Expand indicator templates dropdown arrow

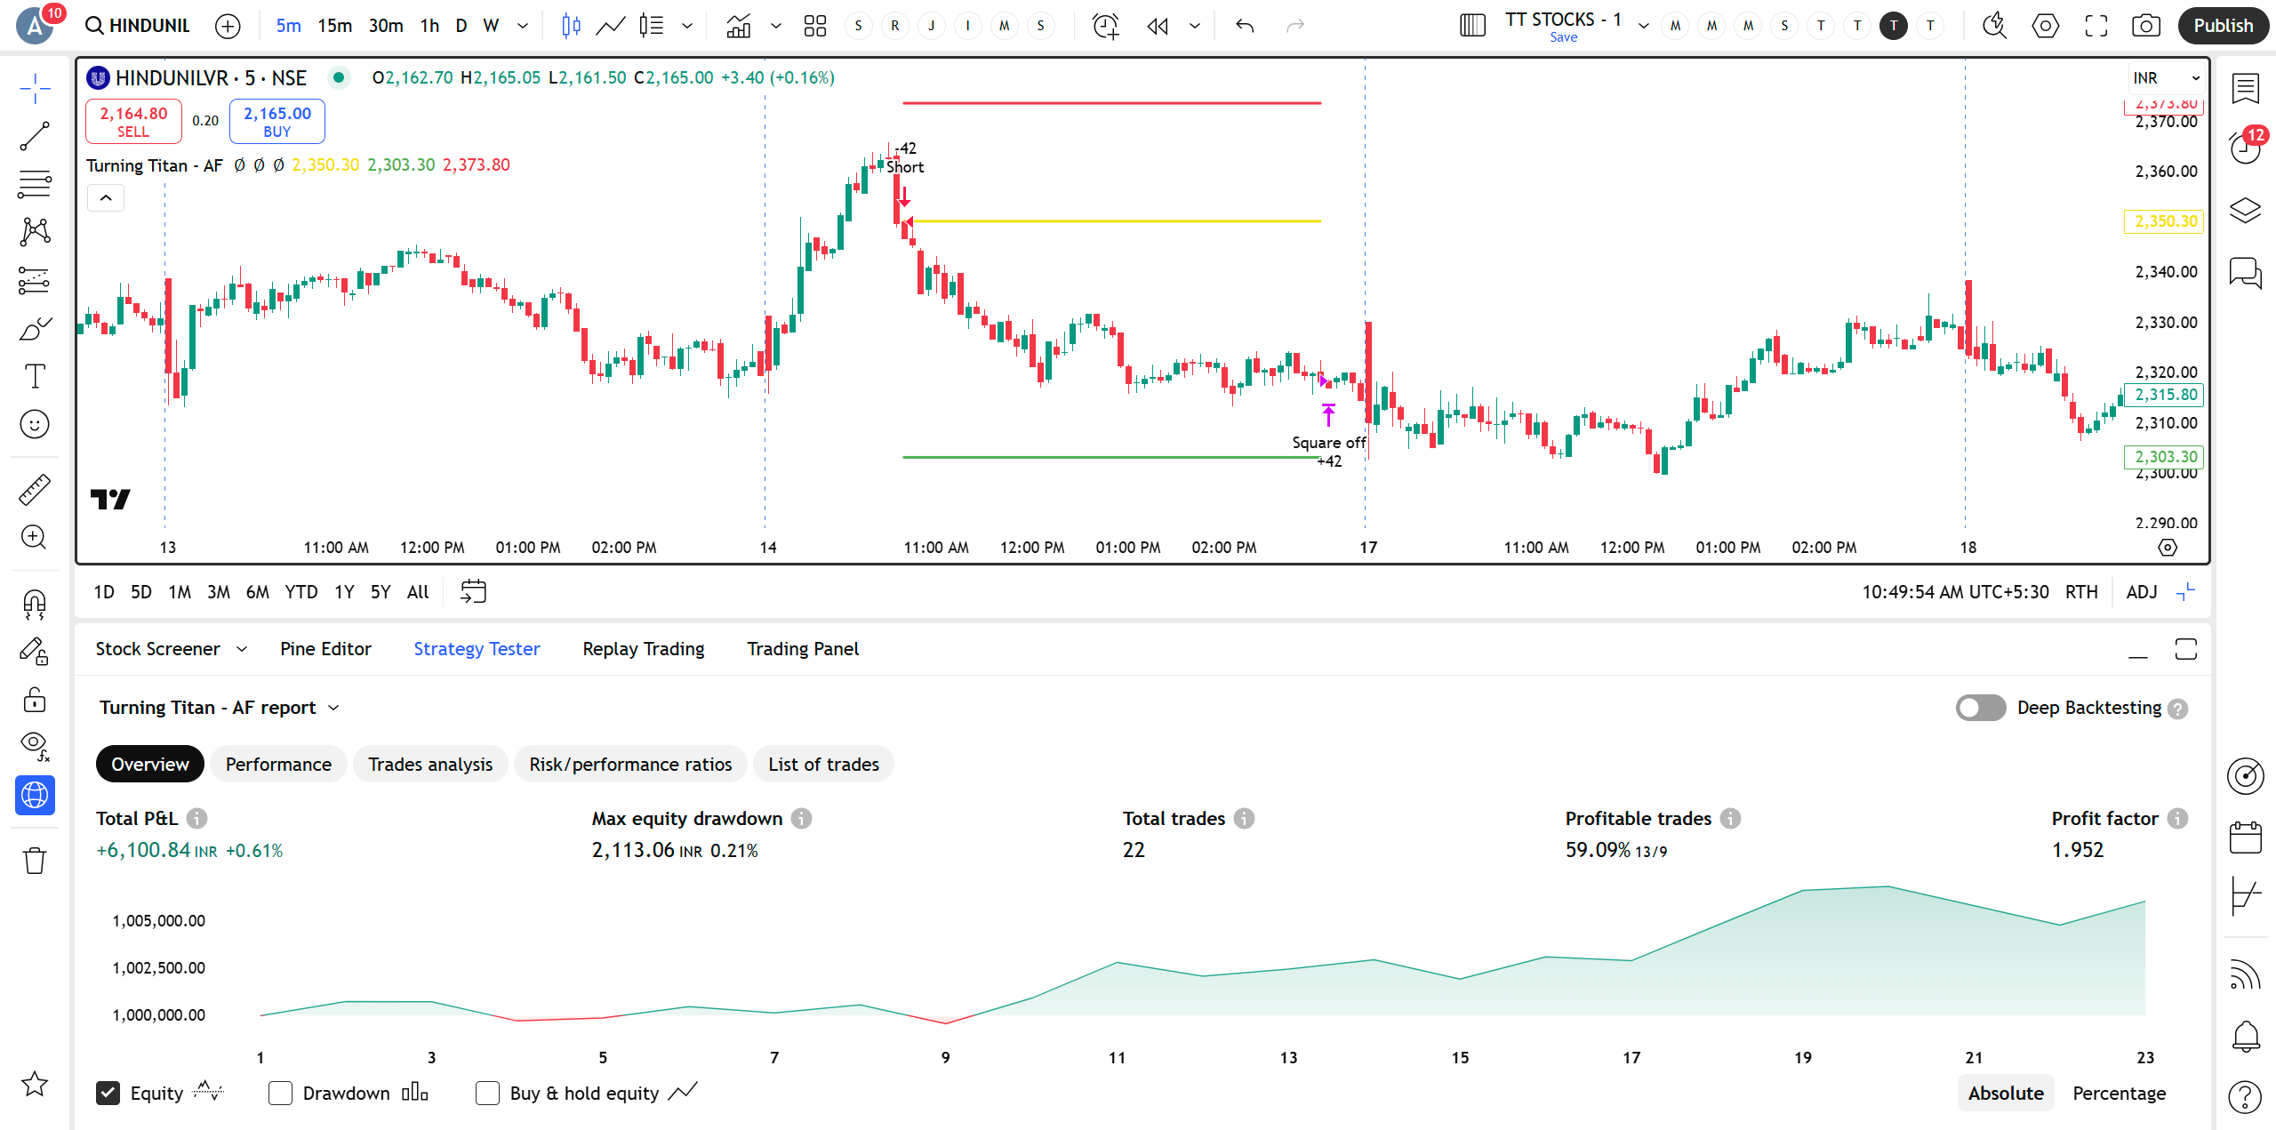click(x=776, y=26)
